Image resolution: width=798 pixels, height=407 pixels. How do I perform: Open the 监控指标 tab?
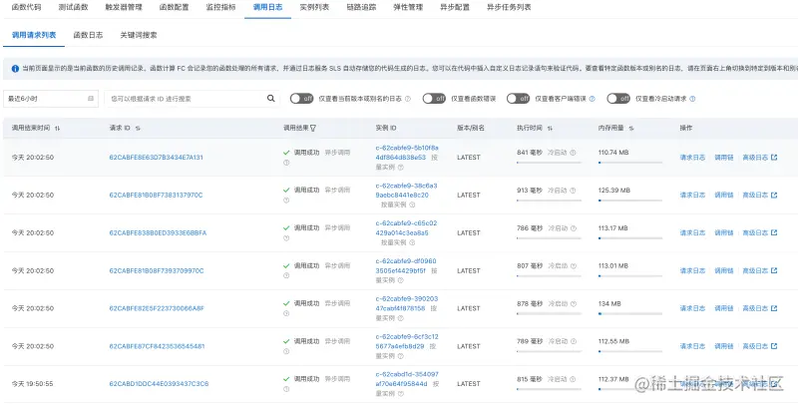pos(220,7)
